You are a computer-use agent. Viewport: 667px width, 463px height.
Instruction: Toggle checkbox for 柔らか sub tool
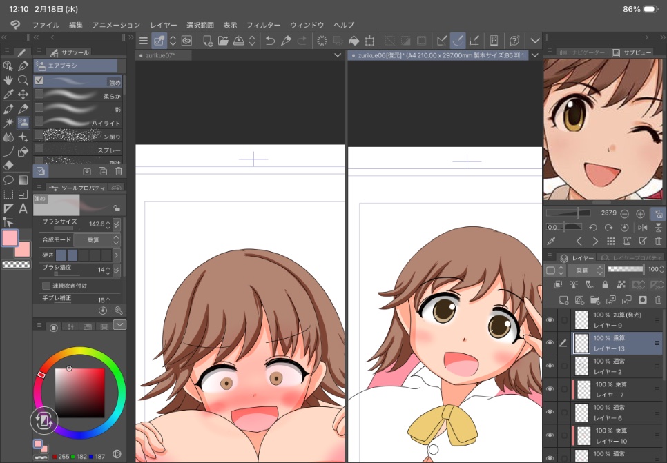(39, 94)
